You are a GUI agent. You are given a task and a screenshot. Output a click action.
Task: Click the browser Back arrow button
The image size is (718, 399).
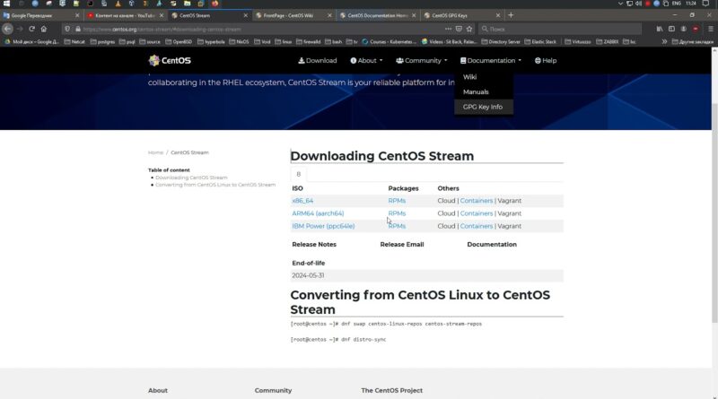(7, 29)
